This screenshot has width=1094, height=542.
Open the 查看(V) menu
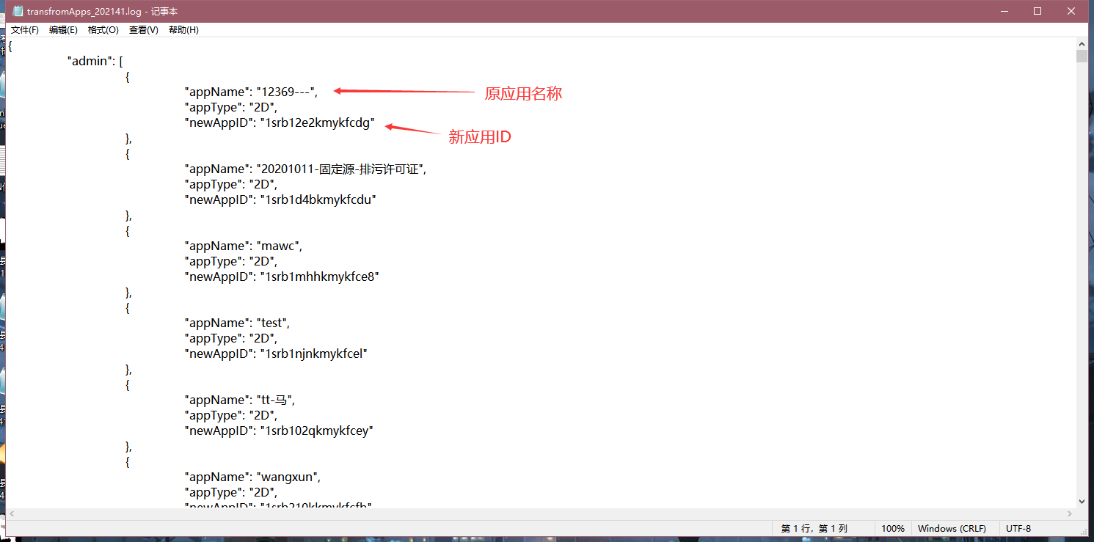(x=144, y=30)
